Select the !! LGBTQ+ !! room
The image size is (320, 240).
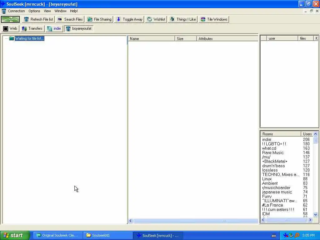coord(286,144)
